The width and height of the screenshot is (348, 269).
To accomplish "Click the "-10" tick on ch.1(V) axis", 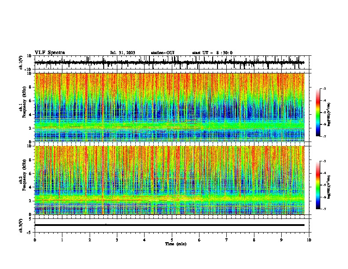I will (29, 69).
